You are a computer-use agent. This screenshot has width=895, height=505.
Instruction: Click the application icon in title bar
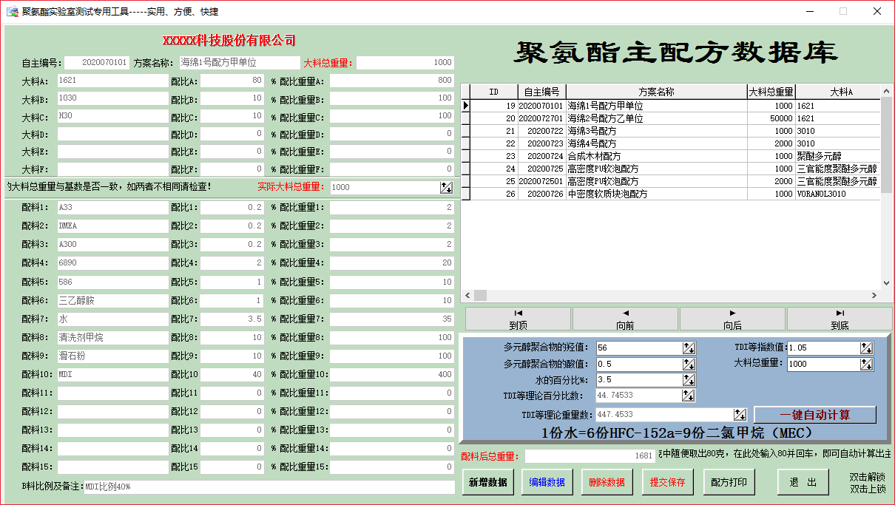point(12,12)
